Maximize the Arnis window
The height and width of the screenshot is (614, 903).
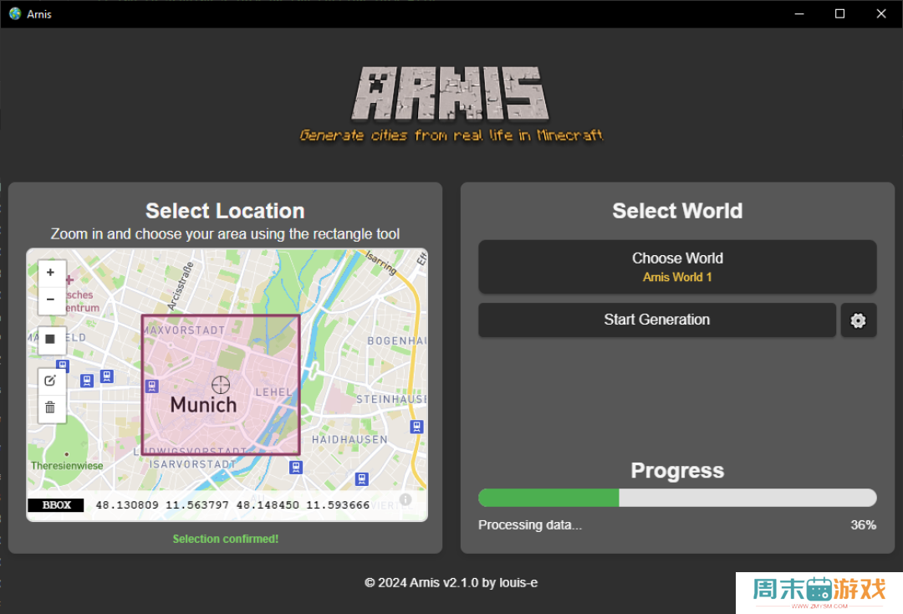click(840, 13)
